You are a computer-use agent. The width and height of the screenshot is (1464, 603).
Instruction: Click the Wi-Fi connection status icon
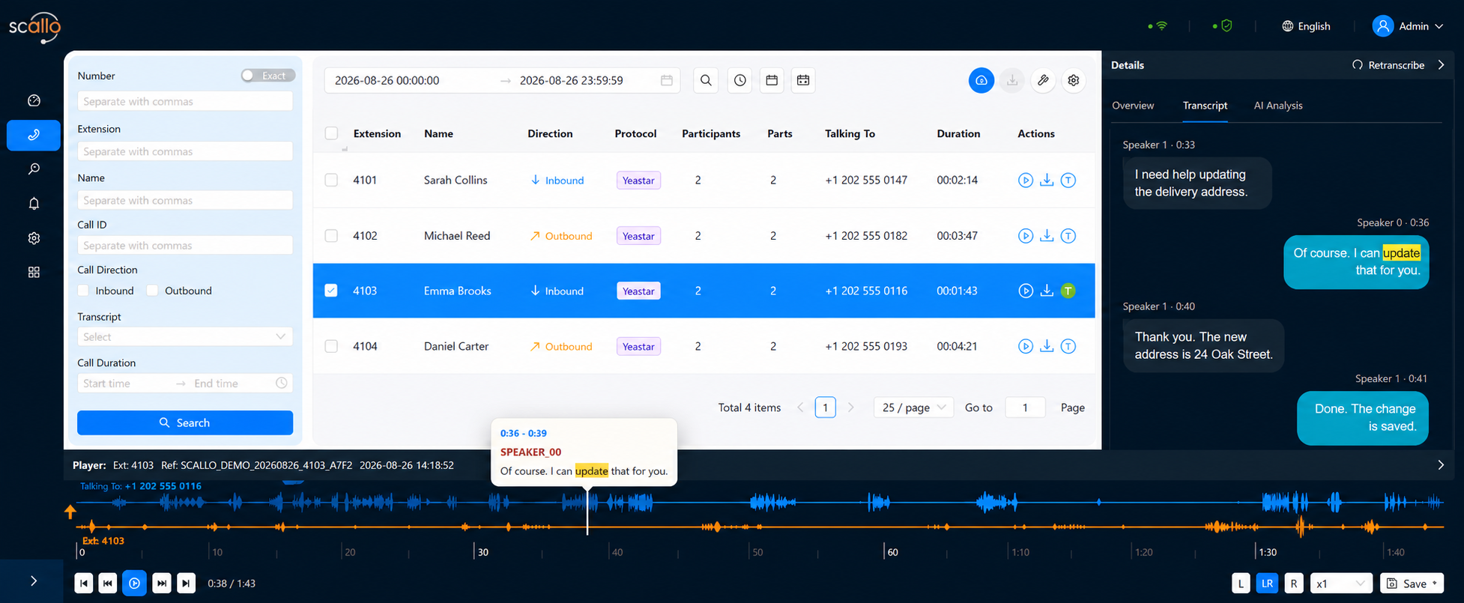pyautogui.click(x=1161, y=25)
